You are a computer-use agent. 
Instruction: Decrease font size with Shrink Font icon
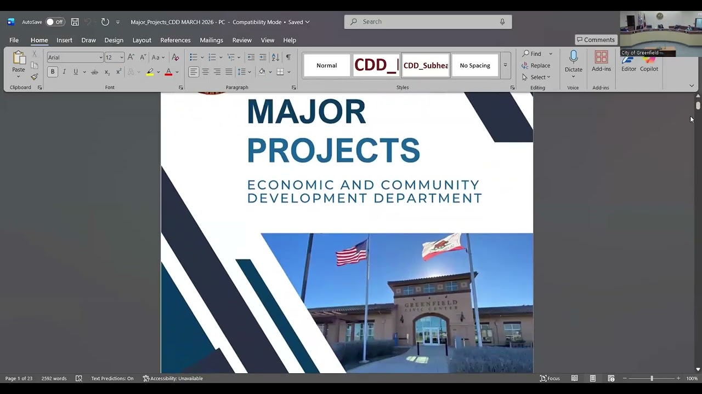tap(143, 57)
